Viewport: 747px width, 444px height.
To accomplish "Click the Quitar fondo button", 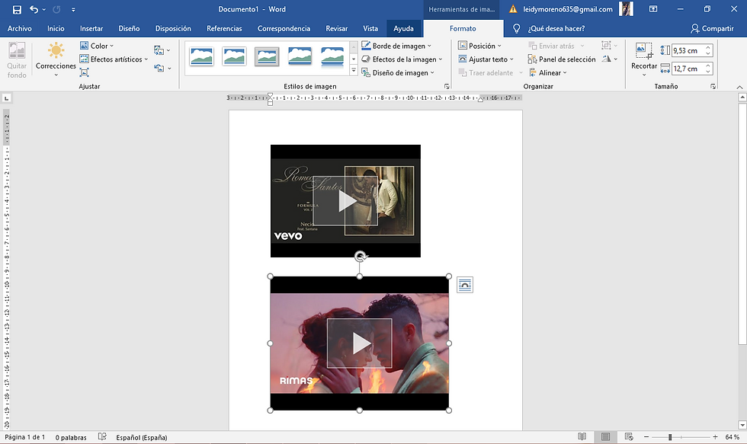I will click(x=17, y=60).
